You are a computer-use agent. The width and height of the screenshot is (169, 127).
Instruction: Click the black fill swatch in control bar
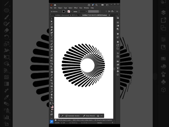(x=64, y=11)
